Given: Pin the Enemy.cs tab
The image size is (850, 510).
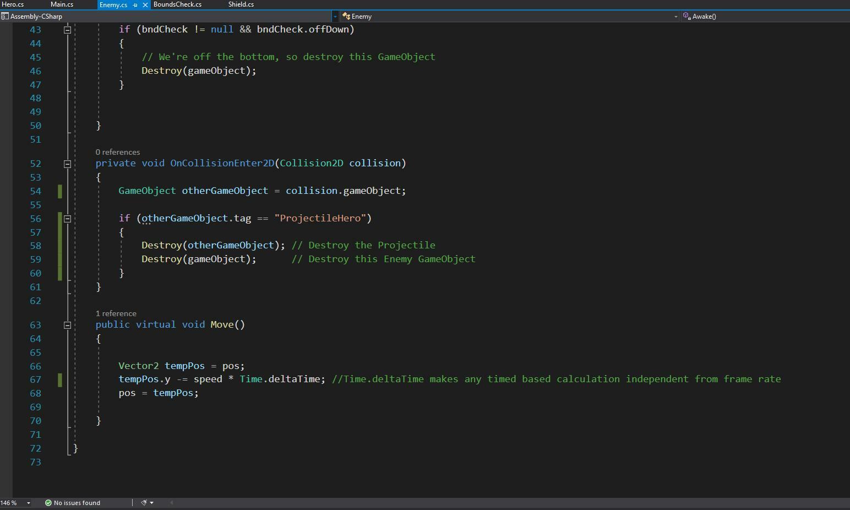Looking at the screenshot, I should pyautogui.click(x=135, y=5).
